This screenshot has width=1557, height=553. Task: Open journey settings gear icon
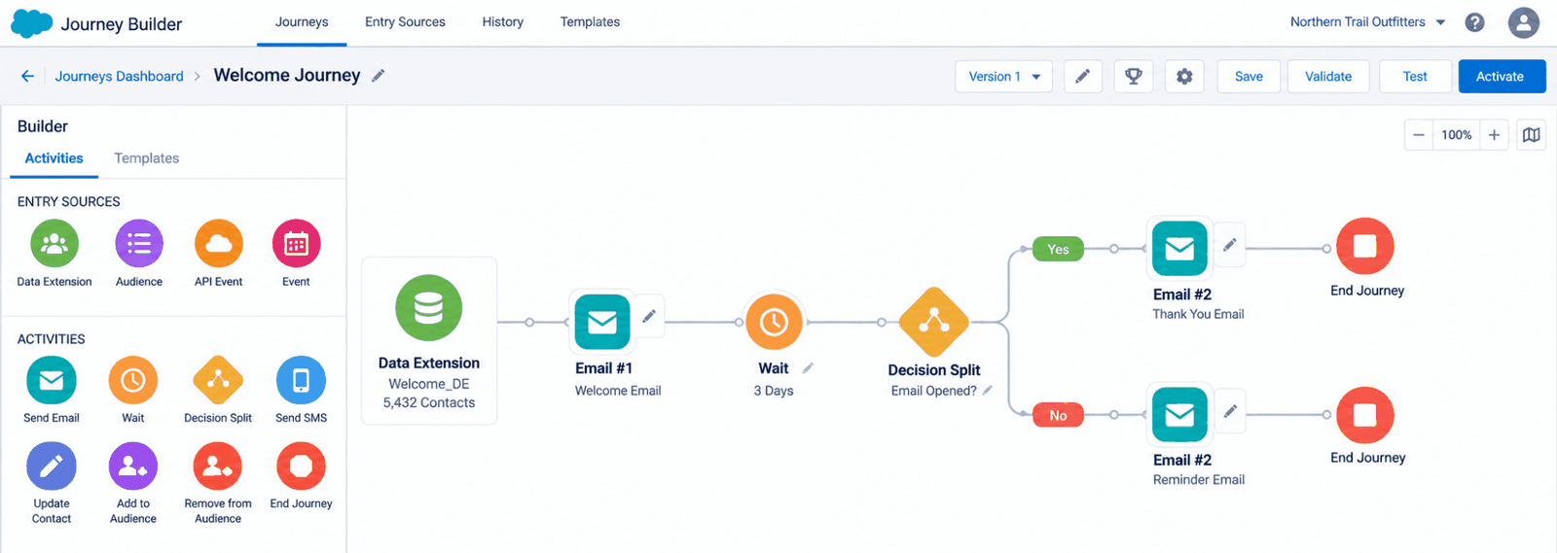pos(1184,77)
